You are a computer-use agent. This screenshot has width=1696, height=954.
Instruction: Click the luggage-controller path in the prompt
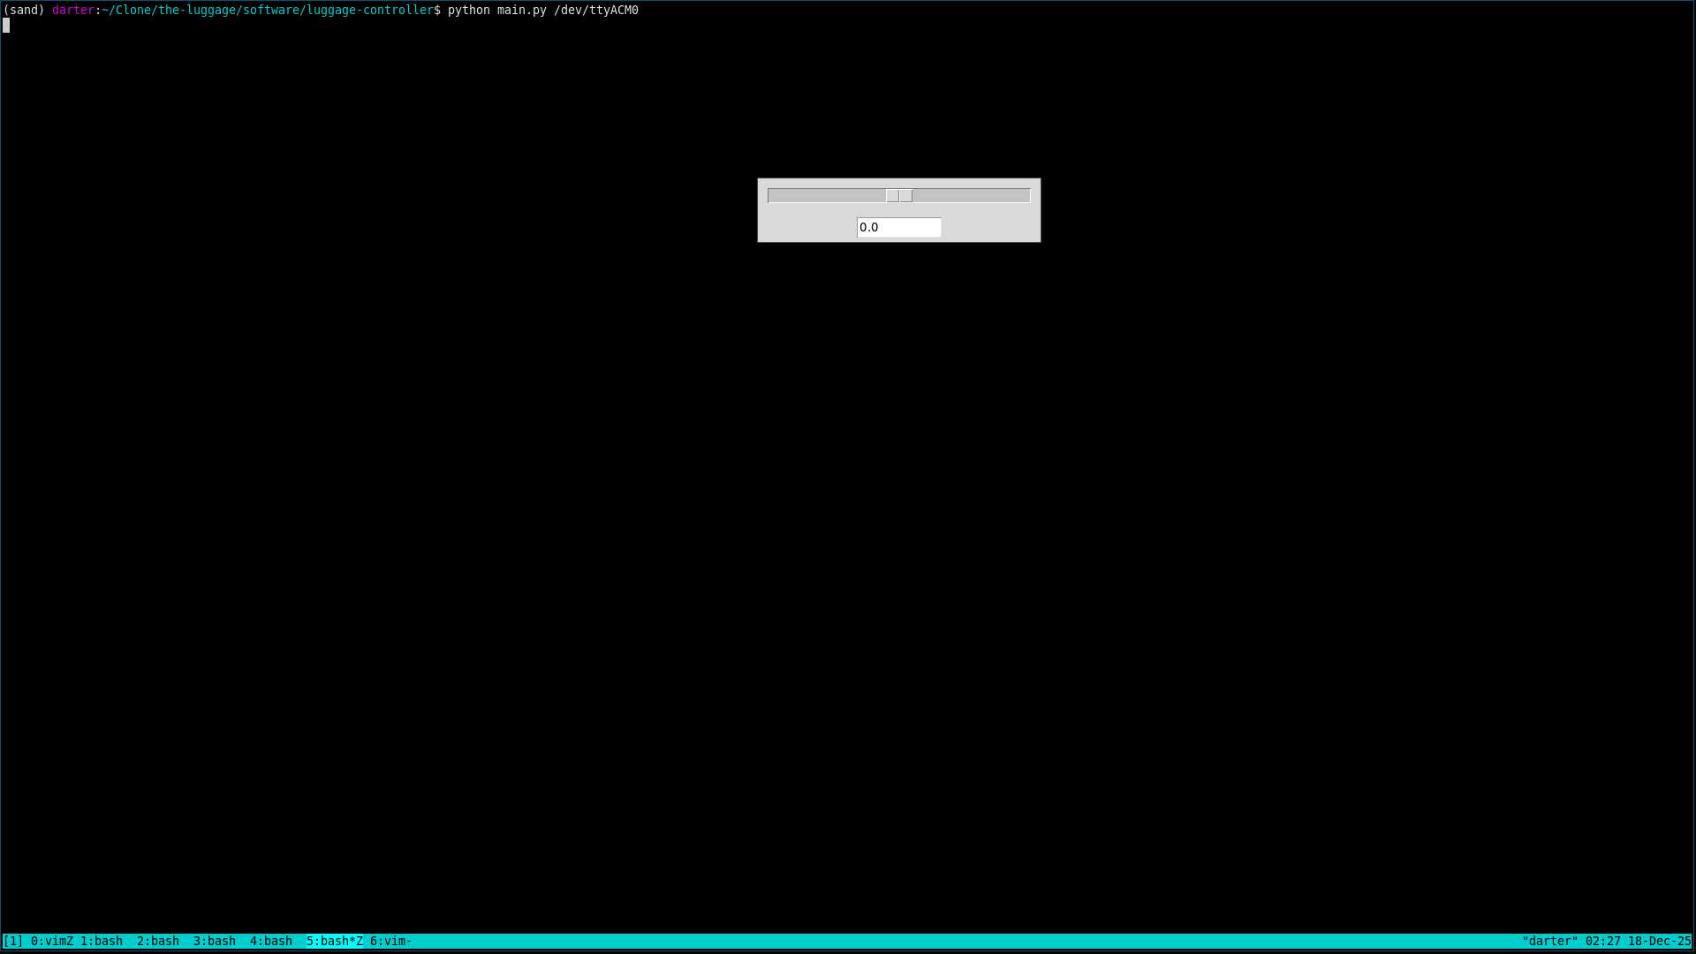[368, 11]
